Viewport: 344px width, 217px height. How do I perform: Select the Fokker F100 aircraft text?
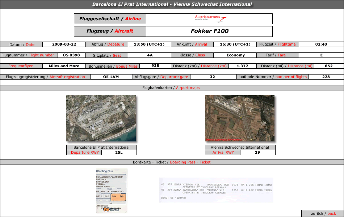pyautogui.click(x=210, y=31)
